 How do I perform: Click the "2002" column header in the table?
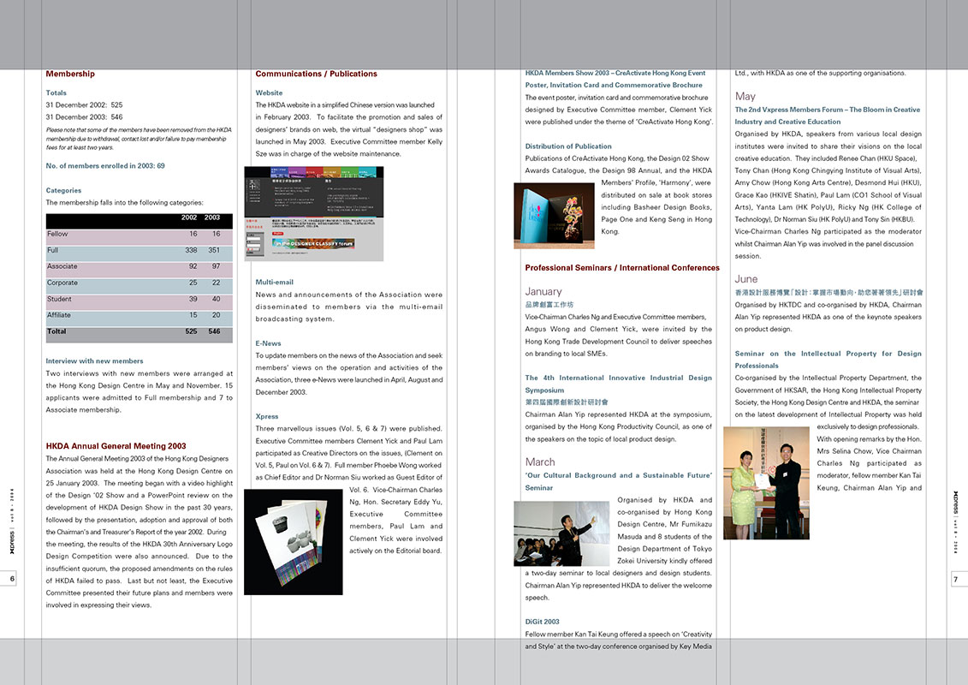[x=189, y=217]
